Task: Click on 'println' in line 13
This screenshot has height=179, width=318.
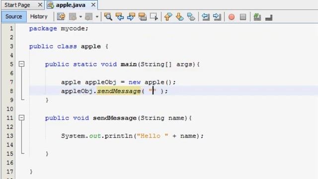Action: [119, 136]
